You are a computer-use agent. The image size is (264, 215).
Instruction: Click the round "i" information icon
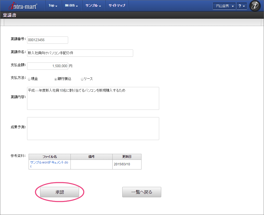pyautogui.click(x=255, y=6)
